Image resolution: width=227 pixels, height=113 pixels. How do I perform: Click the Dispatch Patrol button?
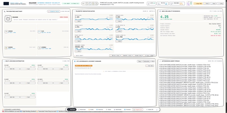54,11
